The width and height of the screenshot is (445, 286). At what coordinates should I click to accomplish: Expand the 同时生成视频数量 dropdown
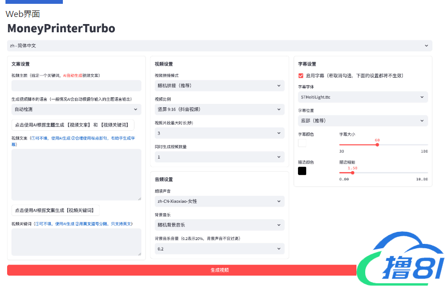tap(219, 157)
